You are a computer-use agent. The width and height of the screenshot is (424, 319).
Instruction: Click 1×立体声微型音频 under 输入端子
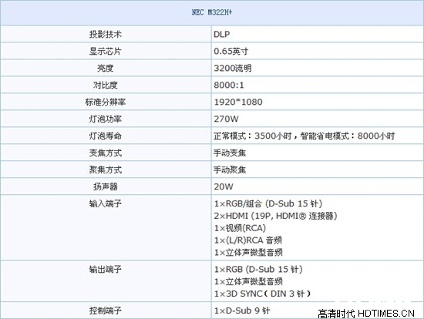point(248,253)
